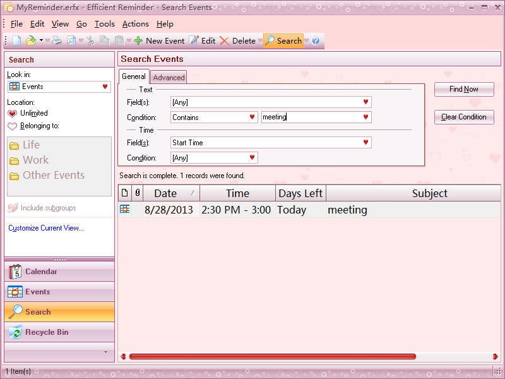505x379 pixels.
Task: Expand the Start Time field dropdown
Action: click(x=365, y=143)
